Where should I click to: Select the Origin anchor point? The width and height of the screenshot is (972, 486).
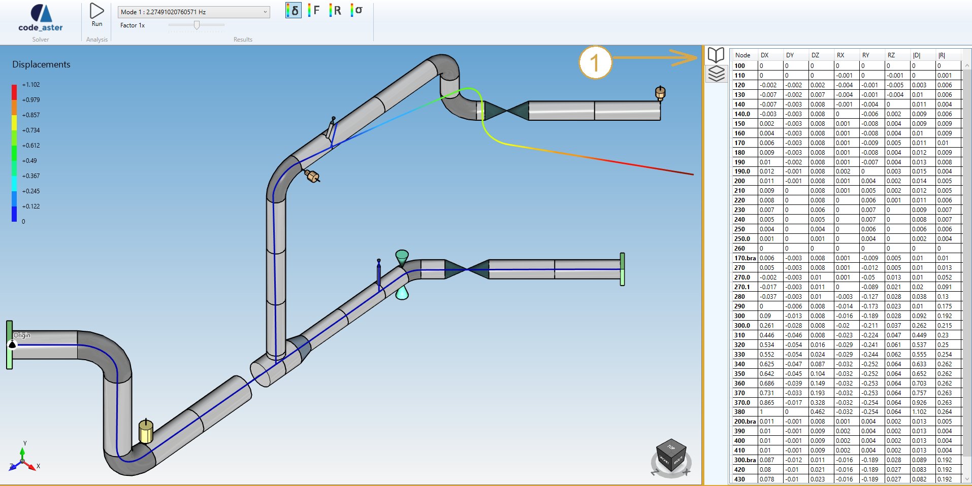coord(13,345)
